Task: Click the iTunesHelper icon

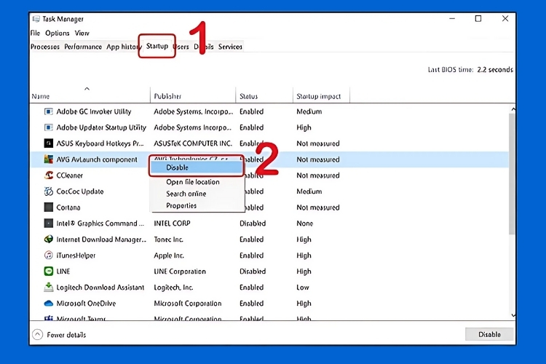Action: point(49,256)
